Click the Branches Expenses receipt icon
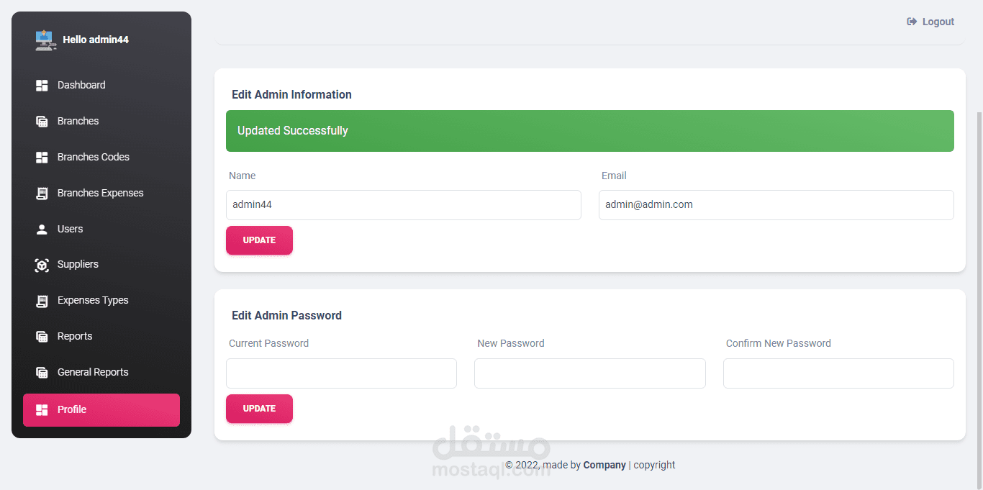Screen dimensions: 983x490 (42, 193)
